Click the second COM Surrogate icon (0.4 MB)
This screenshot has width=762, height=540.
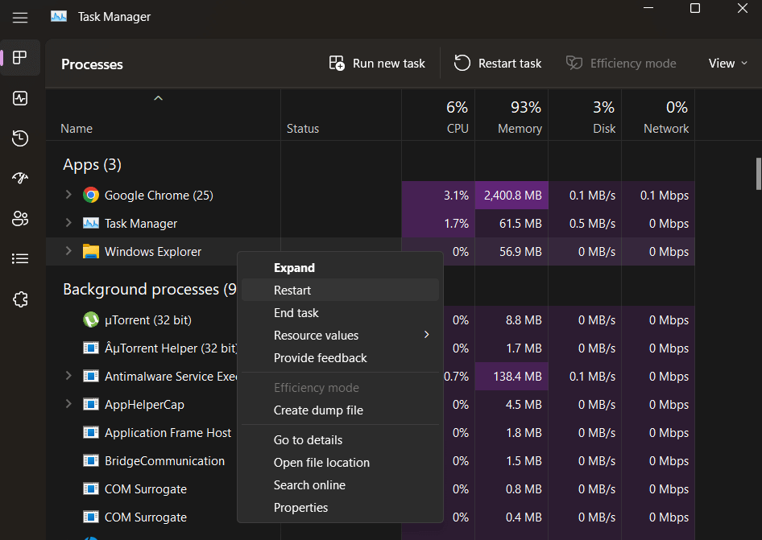point(90,517)
